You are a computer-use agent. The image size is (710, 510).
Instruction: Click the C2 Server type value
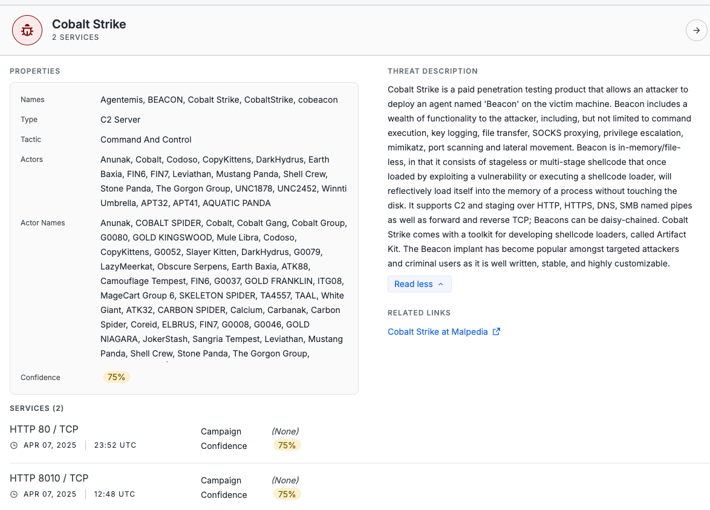[120, 120]
